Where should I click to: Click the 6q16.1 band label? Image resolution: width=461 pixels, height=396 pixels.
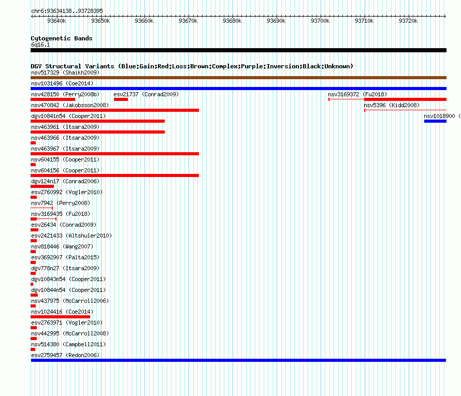tap(40, 45)
